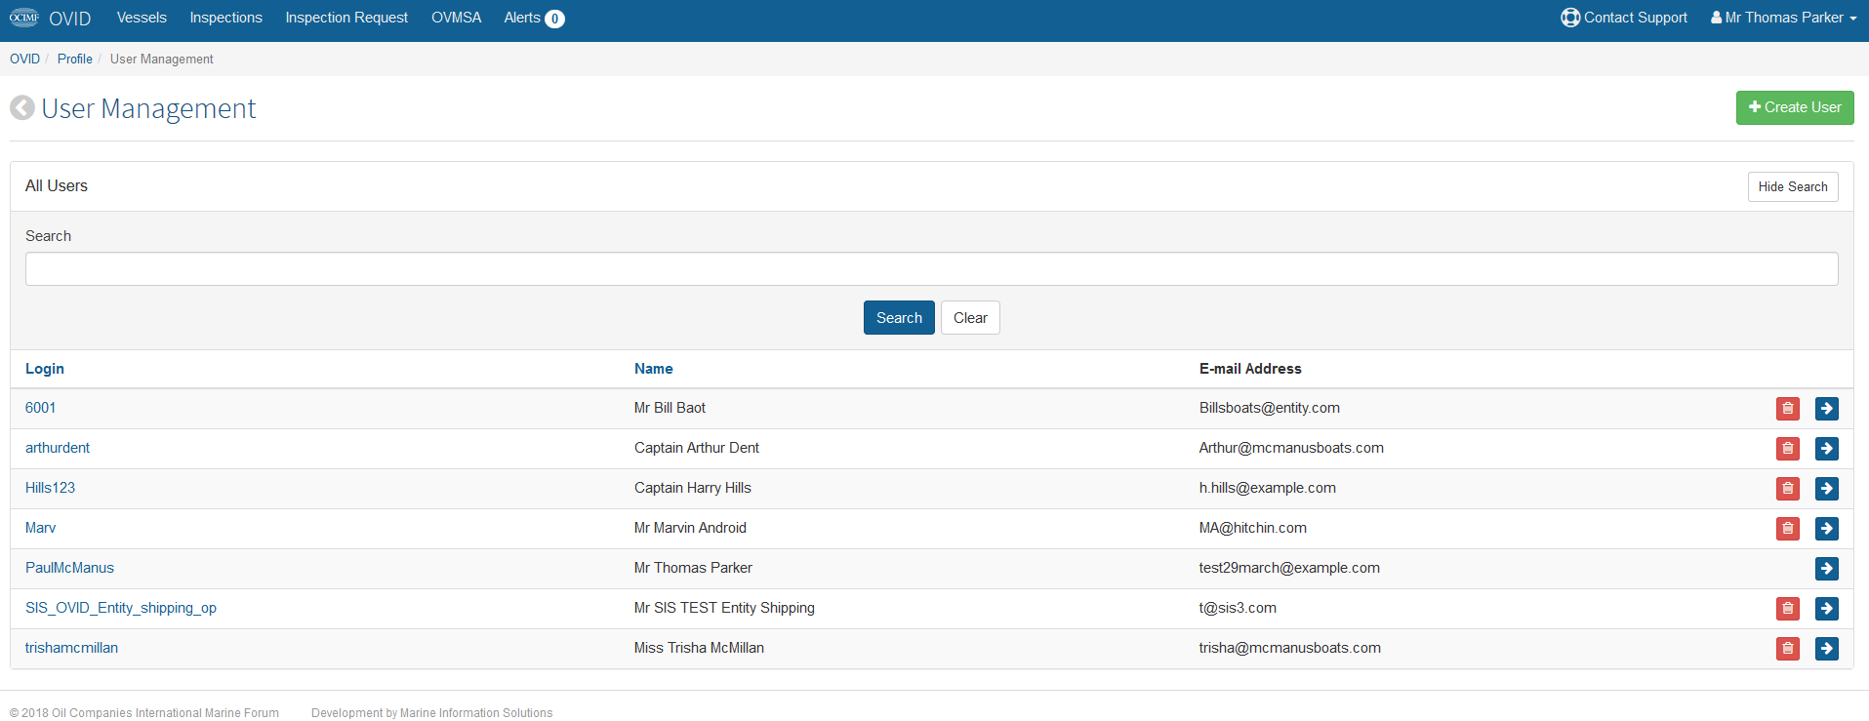
Task: Open user login Hills123
Action: (x=50, y=488)
